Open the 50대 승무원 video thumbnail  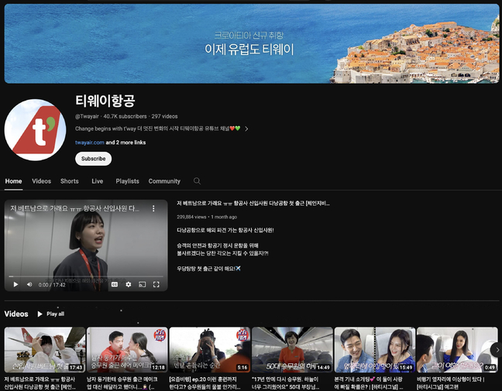tap(292, 350)
